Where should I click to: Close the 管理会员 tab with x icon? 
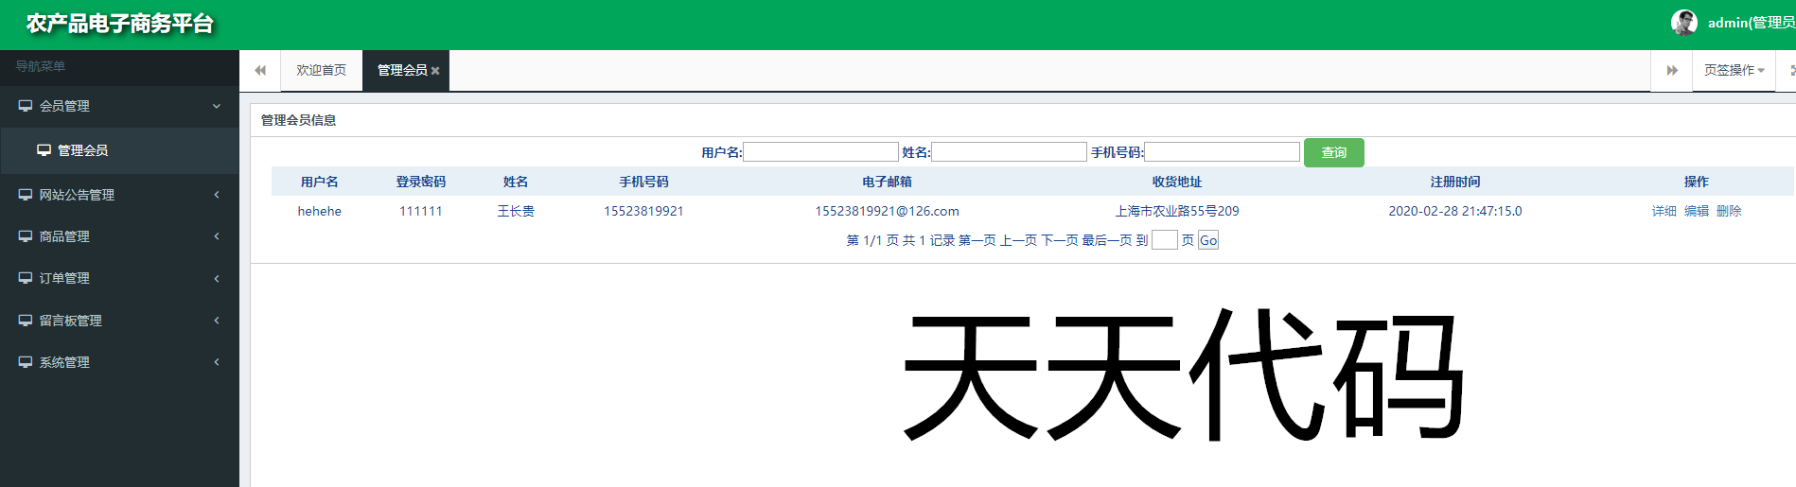tap(435, 71)
